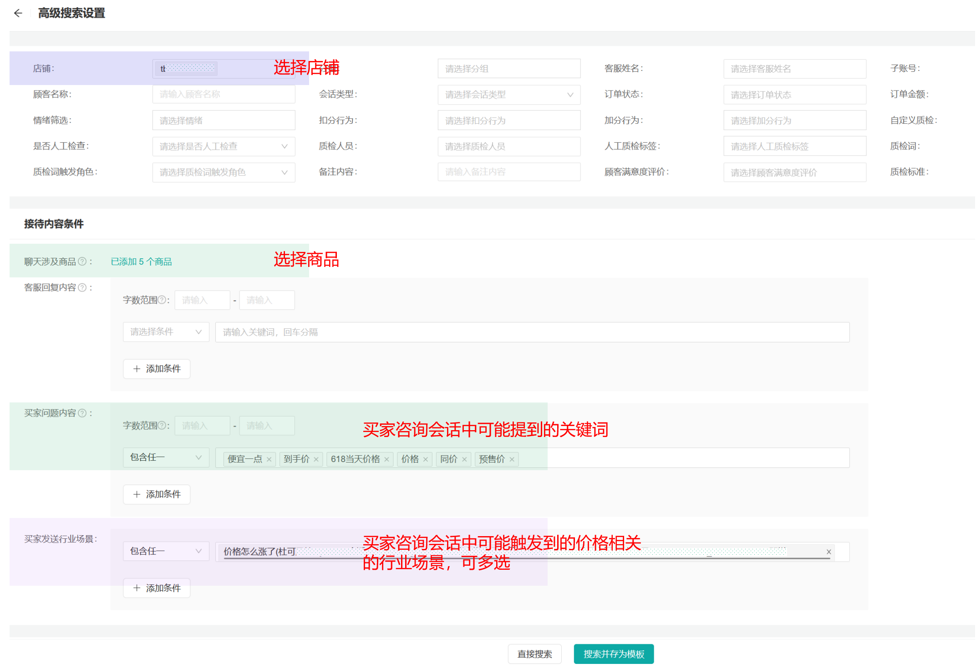This screenshot has height=668, width=976.
Task: Focus keyword input in 客服回复内容
Action: click(532, 332)
